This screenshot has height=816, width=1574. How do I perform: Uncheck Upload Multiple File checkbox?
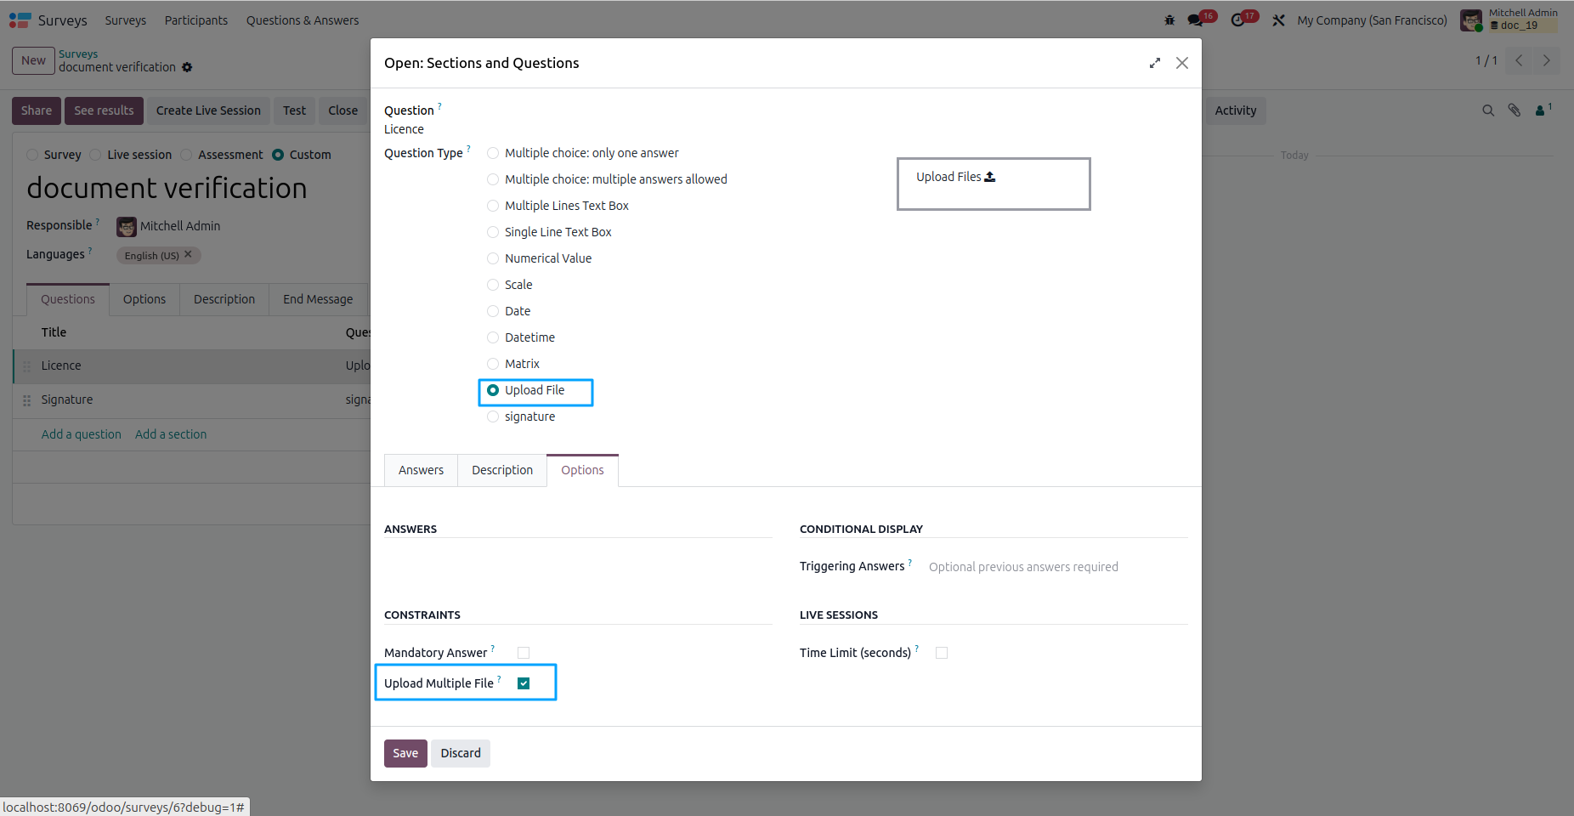click(x=524, y=683)
